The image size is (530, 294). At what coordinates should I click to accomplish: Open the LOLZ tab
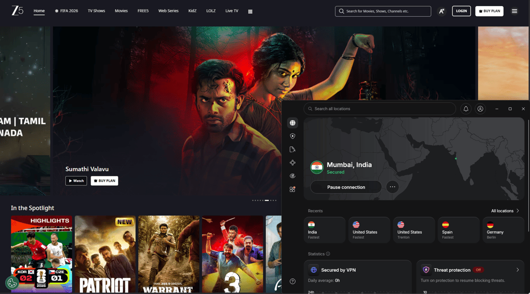pos(211,11)
